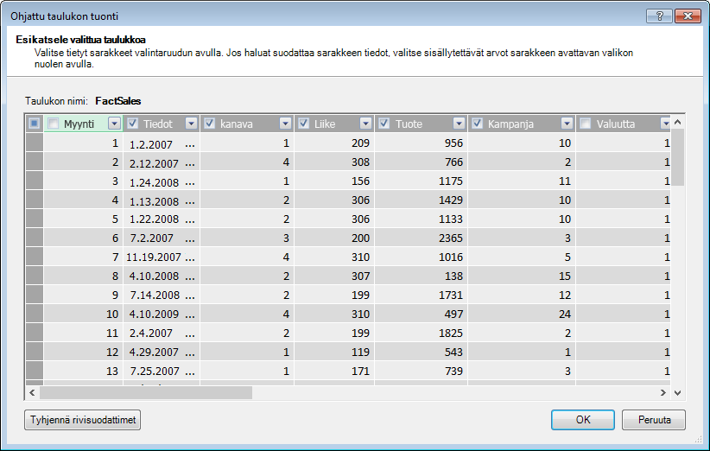
Task: Click the OK button
Action: 583,420
